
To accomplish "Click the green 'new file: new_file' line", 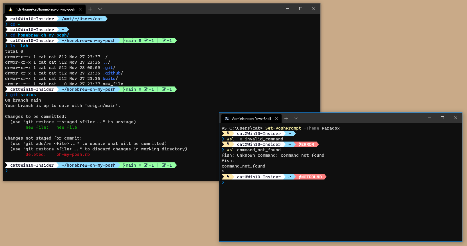I will point(51,127).
